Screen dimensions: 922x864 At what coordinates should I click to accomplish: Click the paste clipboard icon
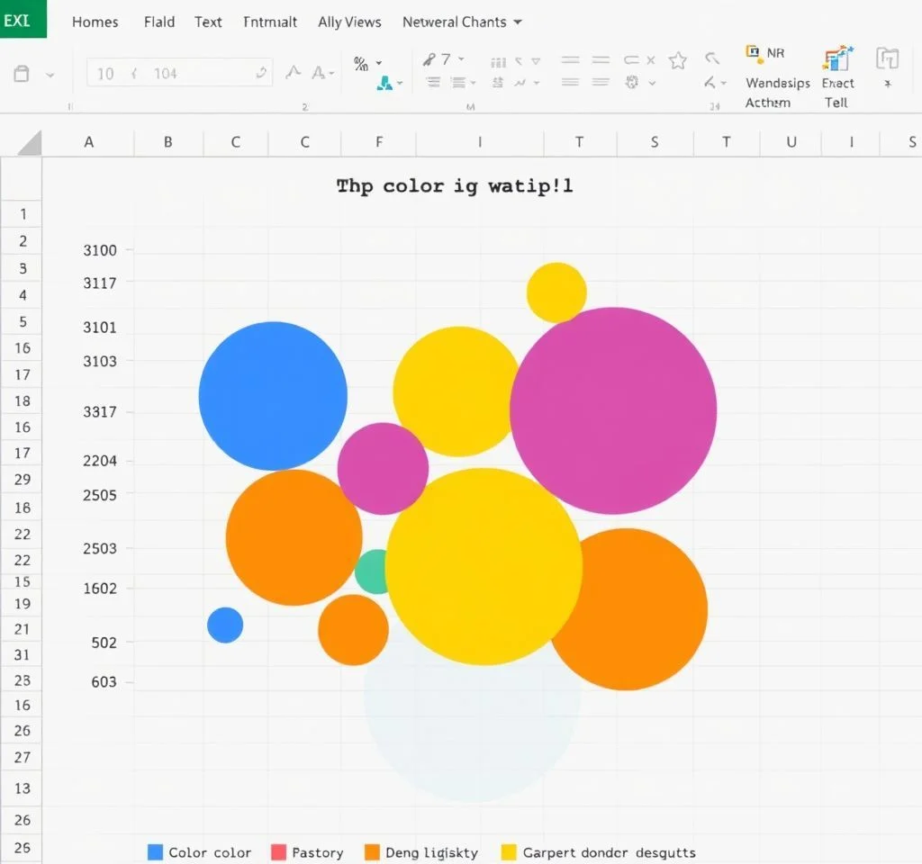click(x=23, y=74)
